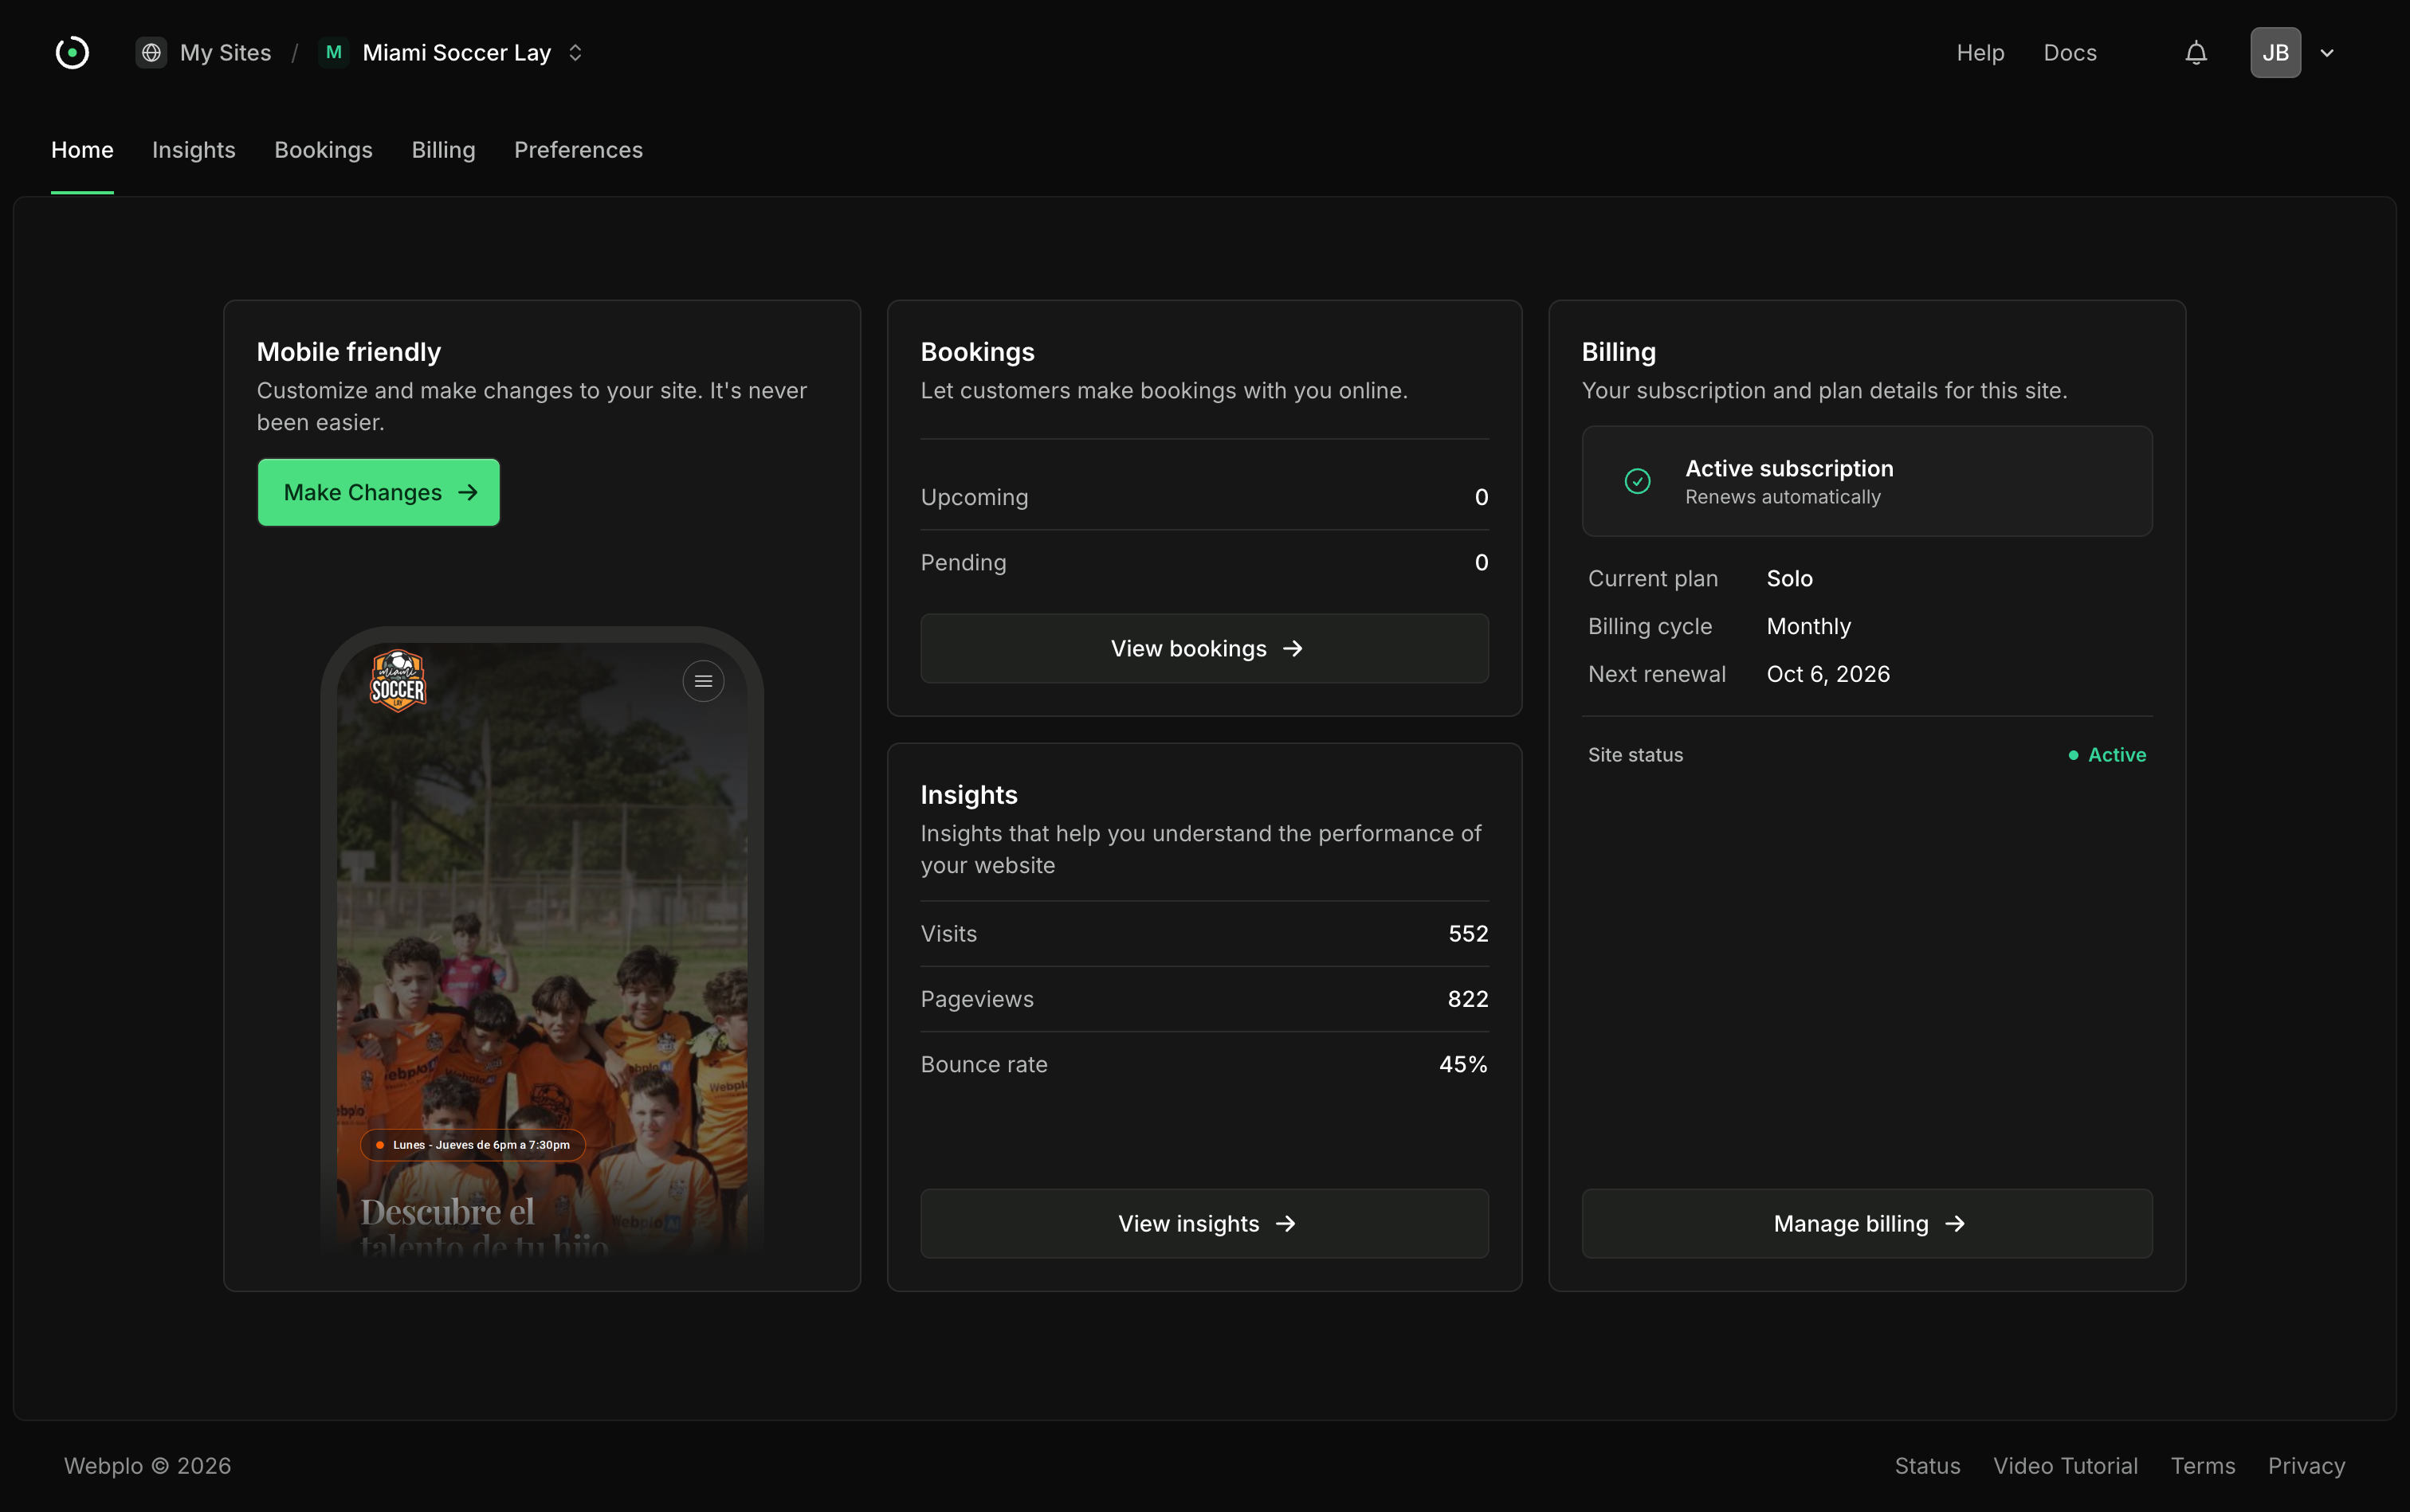The image size is (2410, 1512).
Task: Switch to the Bookings tab
Action: (323, 150)
